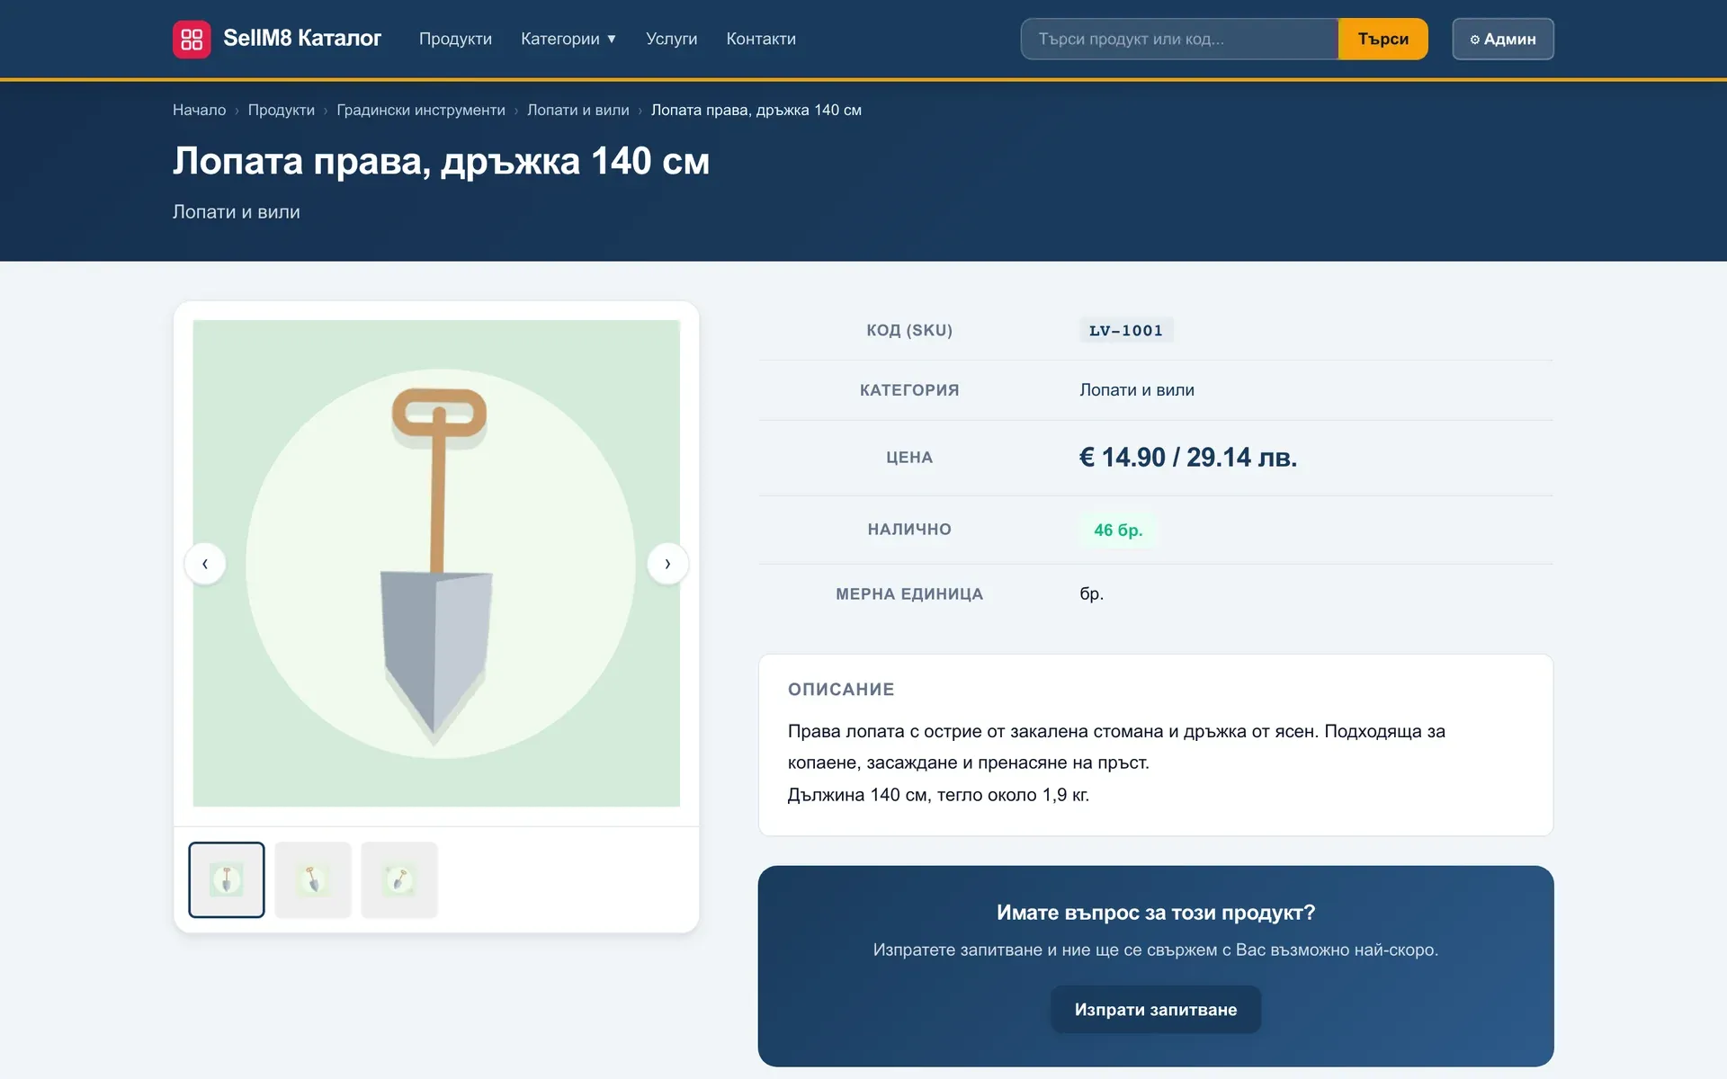Open the Контакти menu item
The height and width of the screenshot is (1079, 1727).
click(761, 39)
